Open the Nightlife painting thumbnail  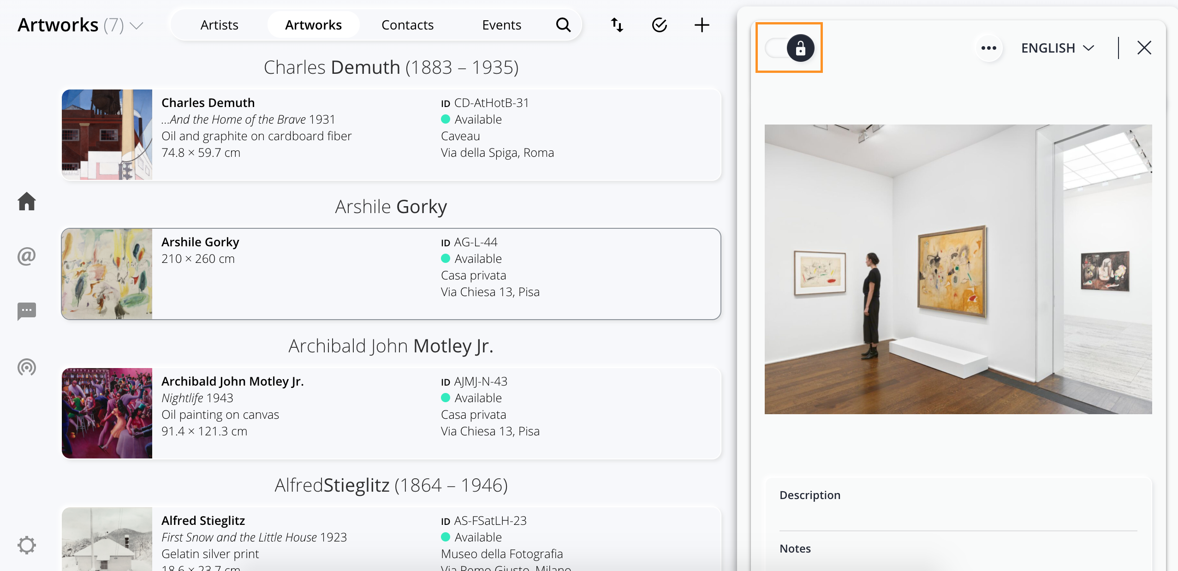[x=107, y=413]
